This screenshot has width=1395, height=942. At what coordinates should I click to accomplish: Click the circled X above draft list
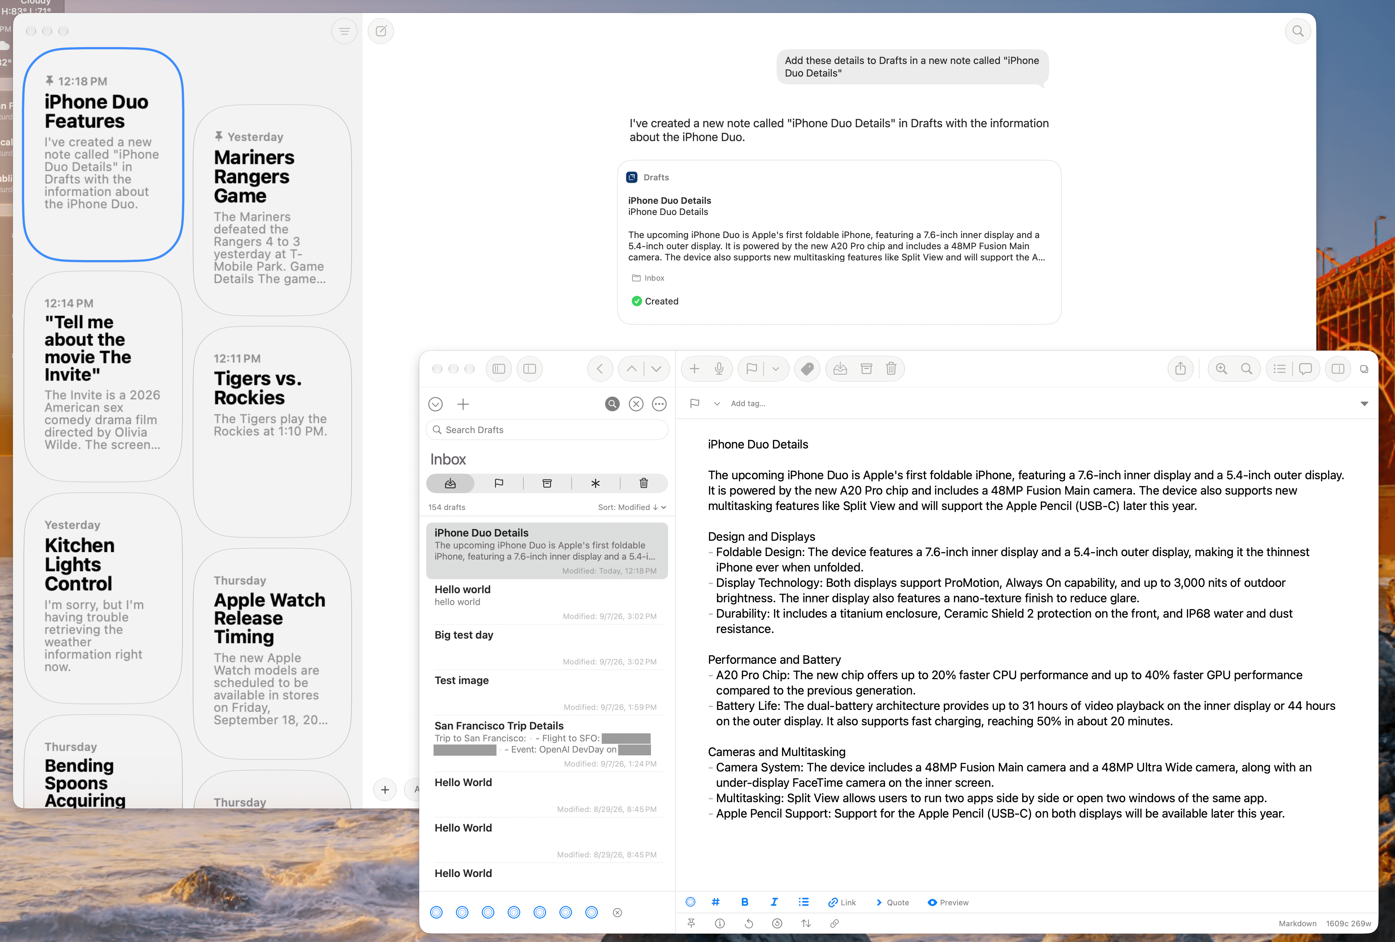636,404
